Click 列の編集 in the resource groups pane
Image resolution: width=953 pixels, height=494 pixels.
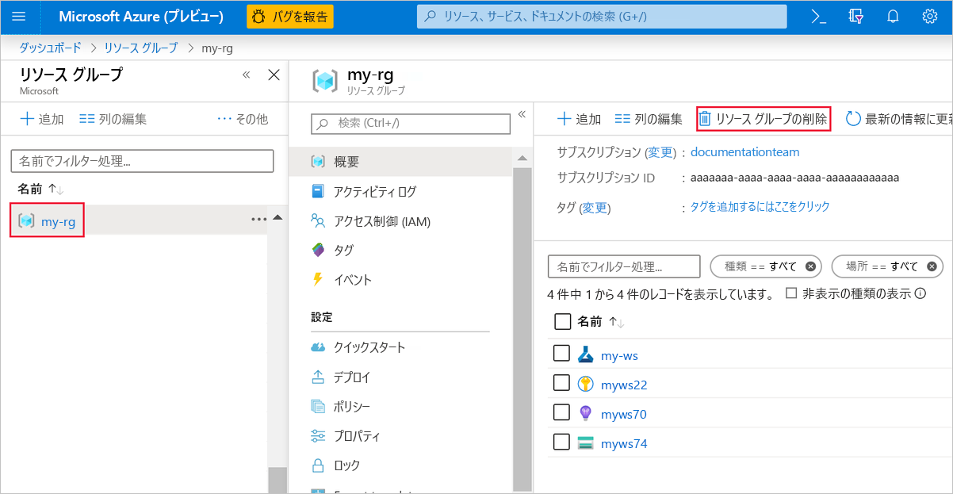click(x=113, y=119)
